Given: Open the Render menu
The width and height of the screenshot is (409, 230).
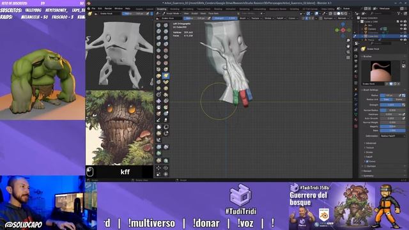Looking at the screenshot, I should coord(108,8).
